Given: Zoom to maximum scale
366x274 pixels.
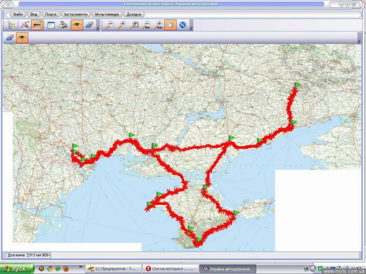Looking at the screenshot, I should click(159, 25).
